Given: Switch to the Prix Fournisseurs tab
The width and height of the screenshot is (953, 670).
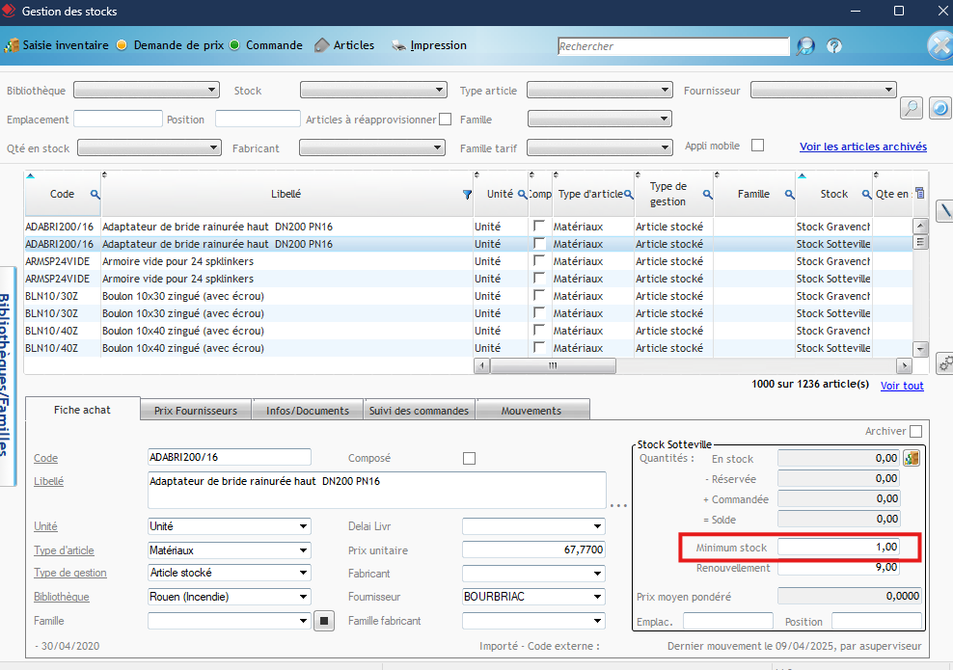Looking at the screenshot, I should click(196, 411).
